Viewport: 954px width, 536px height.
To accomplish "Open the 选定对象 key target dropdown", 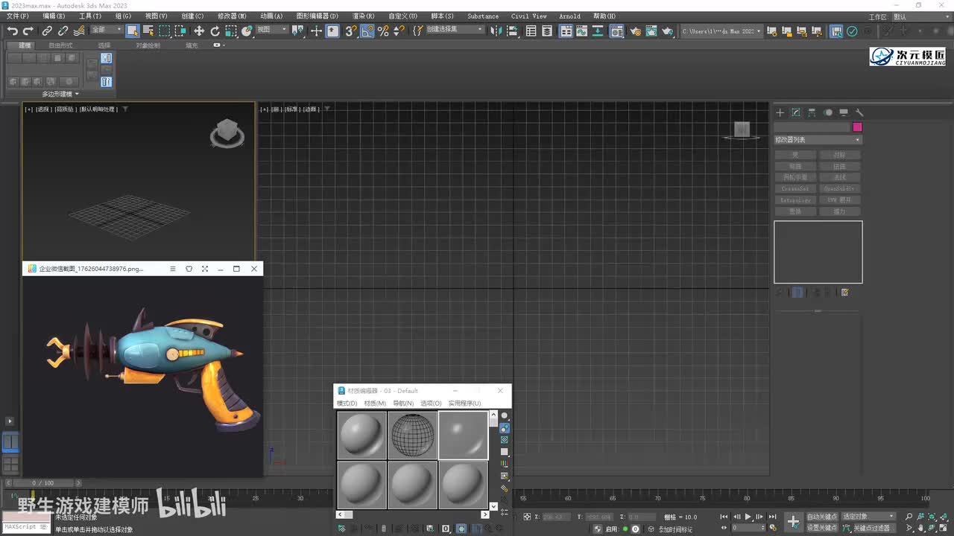I will point(868,517).
